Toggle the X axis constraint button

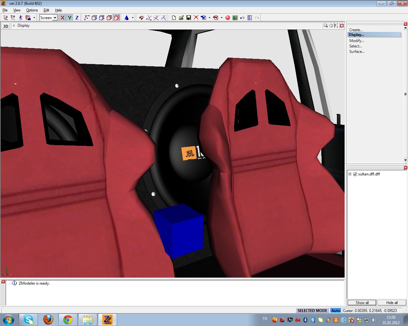(62, 18)
